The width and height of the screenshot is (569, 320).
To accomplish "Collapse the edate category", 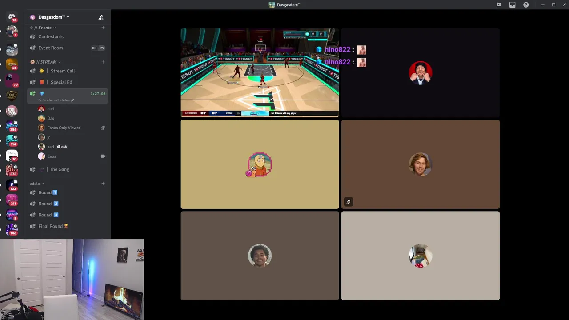I will click(36, 183).
